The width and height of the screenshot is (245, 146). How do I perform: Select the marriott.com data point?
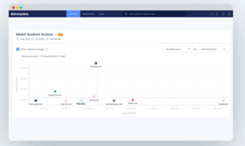click(66, 100)
